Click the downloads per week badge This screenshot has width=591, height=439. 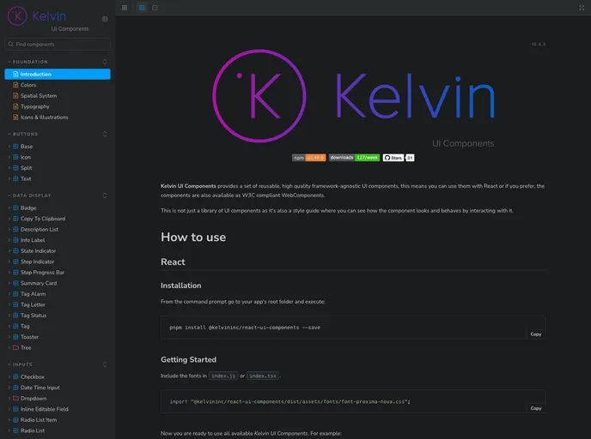[354, 158]
